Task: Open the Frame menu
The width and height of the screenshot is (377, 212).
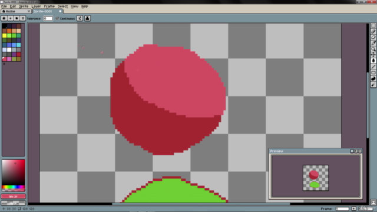Action: (49, 6)
